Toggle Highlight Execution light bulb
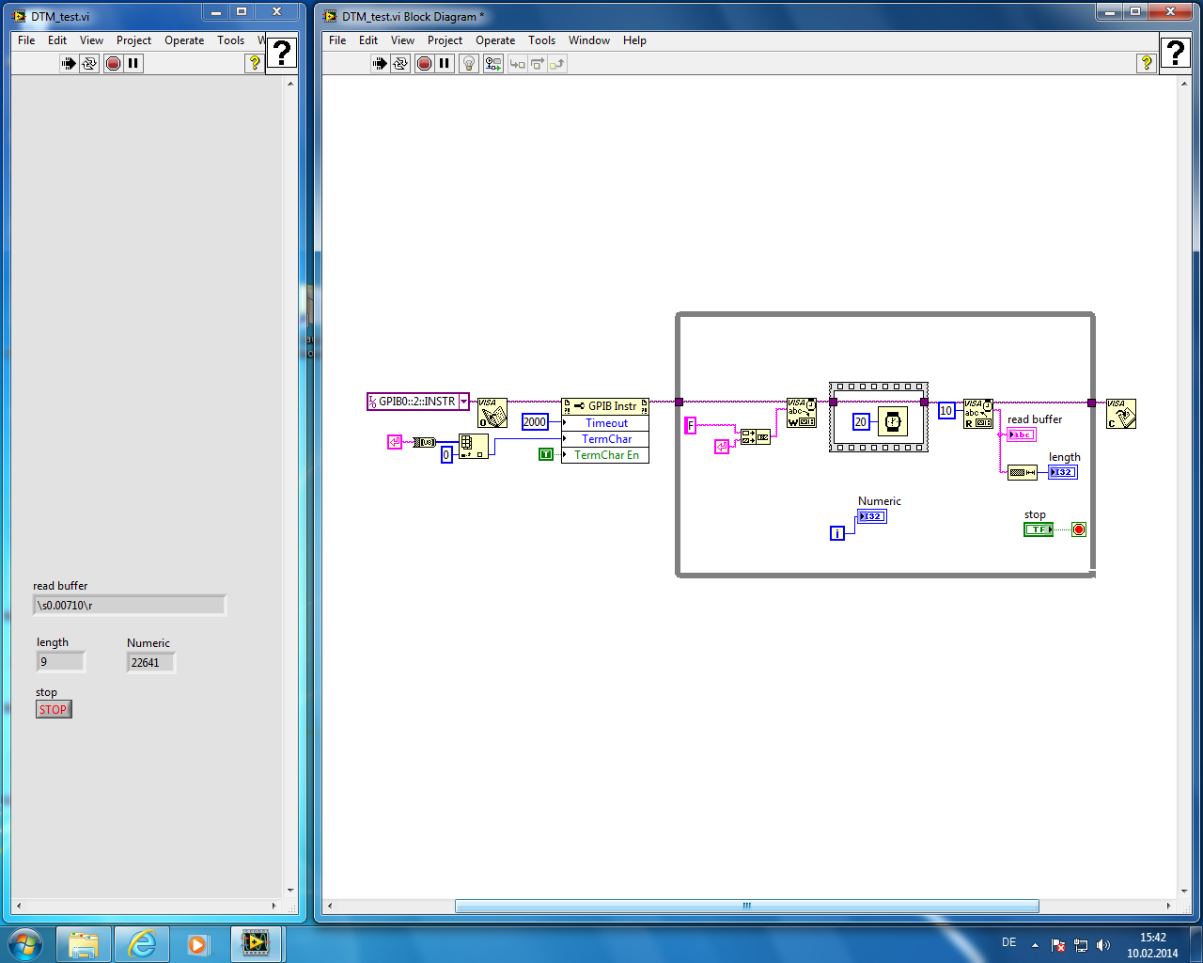The height and width of the screenshot is (963, 1203). pos(469,64)
